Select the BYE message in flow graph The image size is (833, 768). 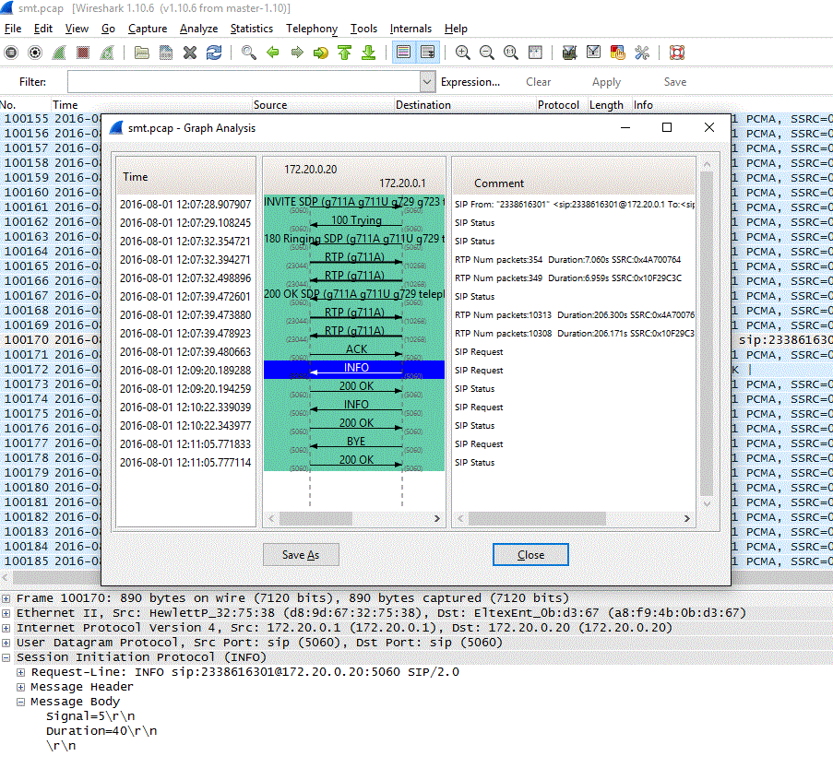point(355,442)
